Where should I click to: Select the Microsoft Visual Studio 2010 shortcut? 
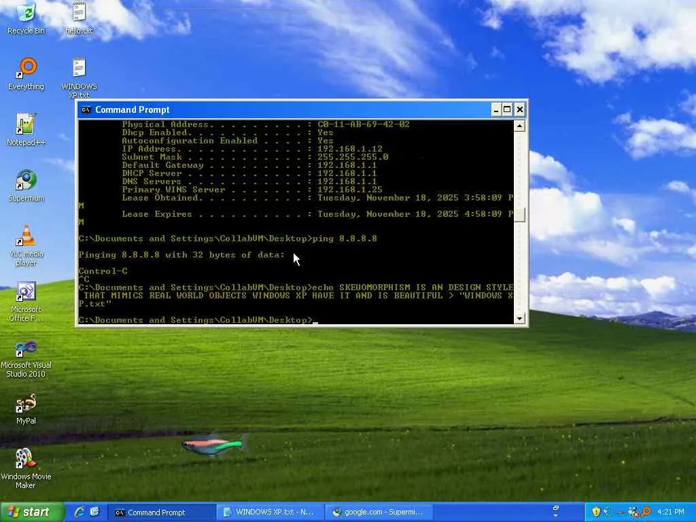(x=26, y=358)
